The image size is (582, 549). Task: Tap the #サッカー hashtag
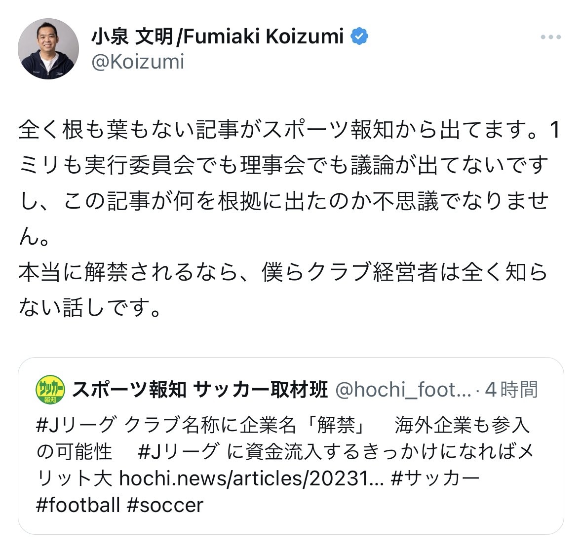tap(435, 478)
